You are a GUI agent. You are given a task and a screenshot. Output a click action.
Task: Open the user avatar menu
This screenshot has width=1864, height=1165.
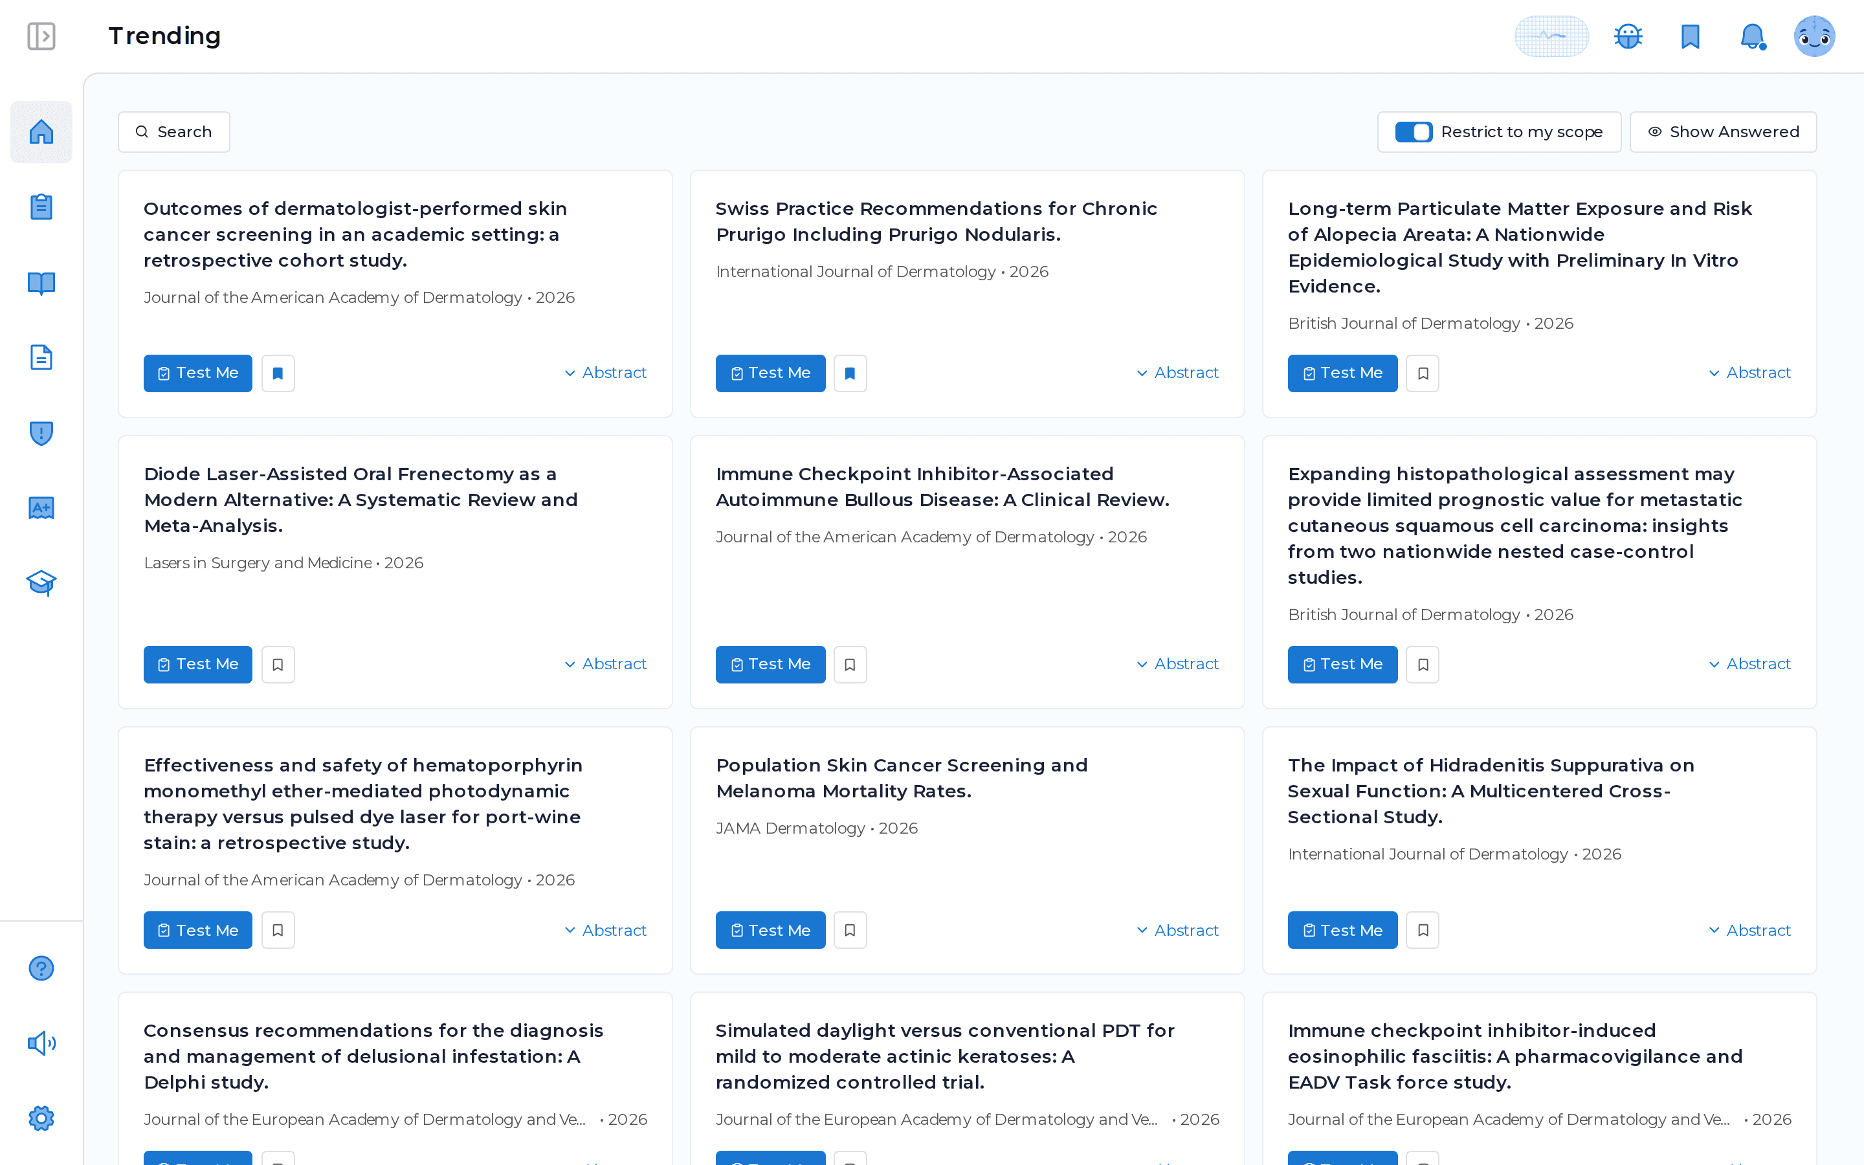point(1814,36)
